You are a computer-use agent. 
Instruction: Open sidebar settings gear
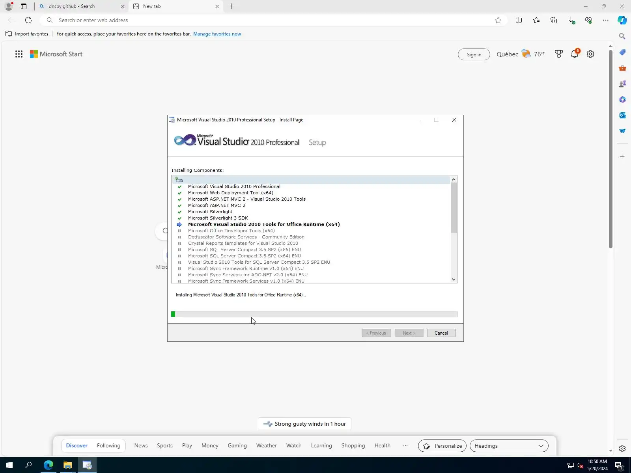pos(622,449)
